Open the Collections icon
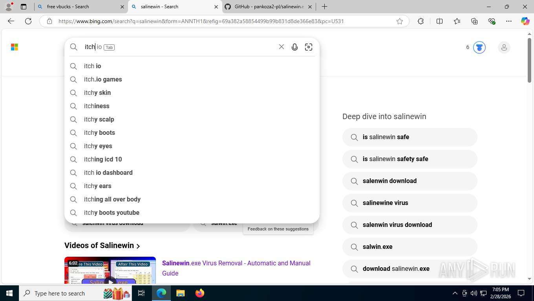Image resolution: width=534 pixels, height=301 pixels. tap(474, 21)
